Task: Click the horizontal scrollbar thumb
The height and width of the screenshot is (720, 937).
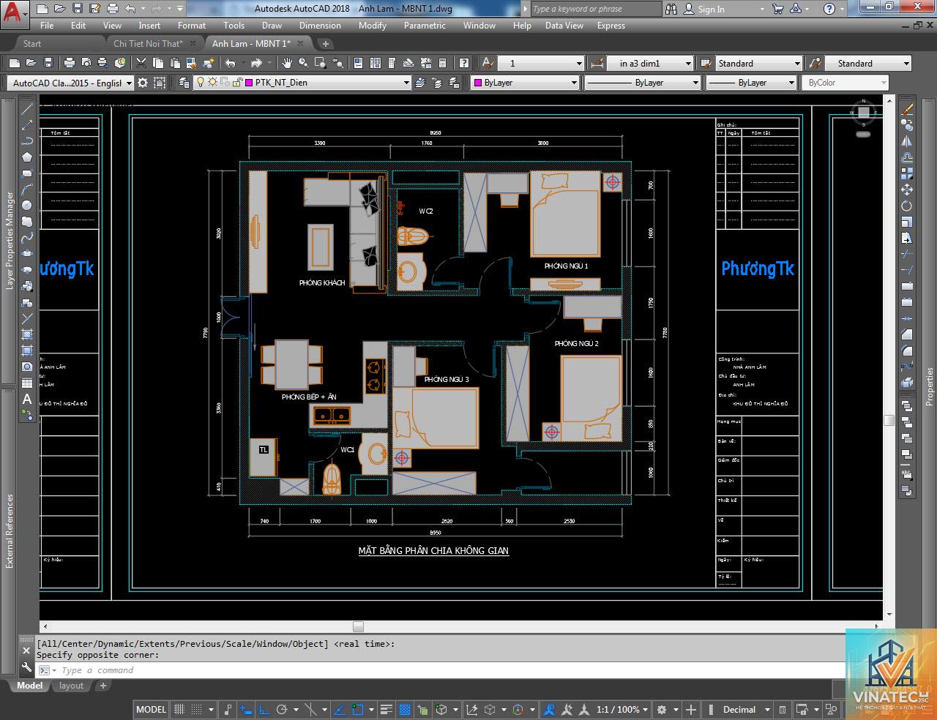Action: [358, 627]
